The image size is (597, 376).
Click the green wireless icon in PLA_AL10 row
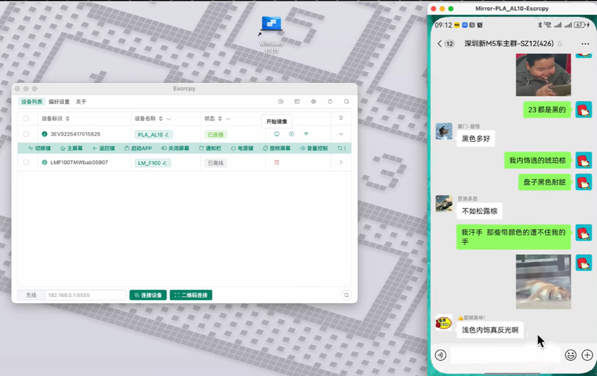[x=306, y=134]
